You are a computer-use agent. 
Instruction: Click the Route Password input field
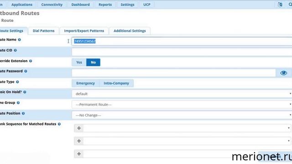(173, 73)
